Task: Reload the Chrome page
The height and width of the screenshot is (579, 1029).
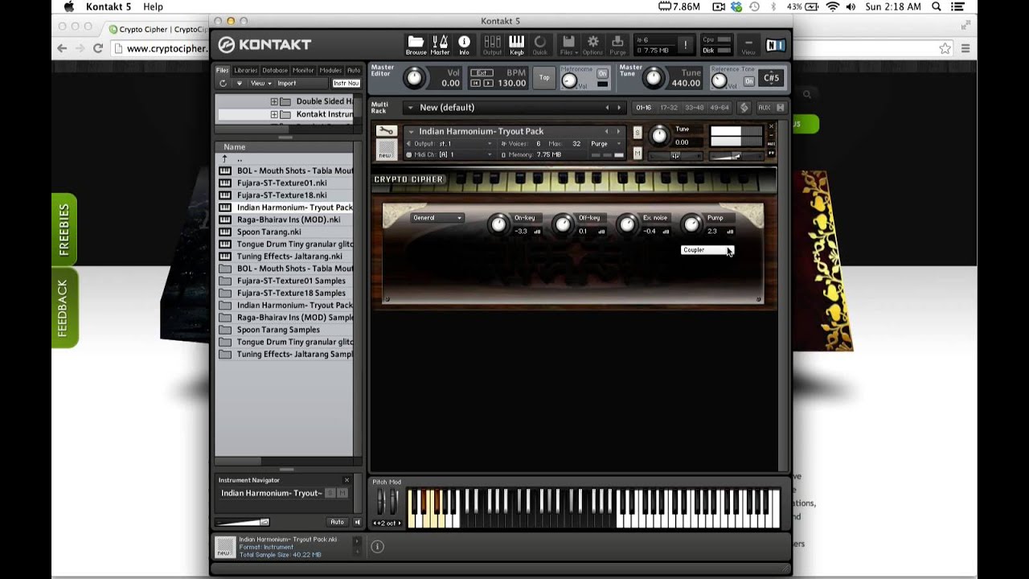Action: (x=98, y=48)
